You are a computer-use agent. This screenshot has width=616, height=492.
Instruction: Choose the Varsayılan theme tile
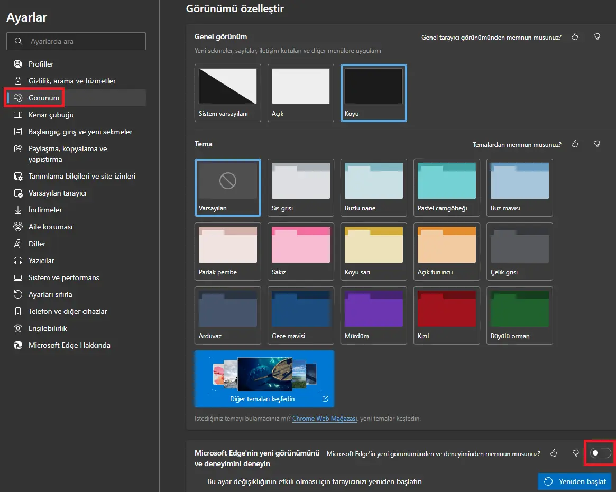click(228, 187)
